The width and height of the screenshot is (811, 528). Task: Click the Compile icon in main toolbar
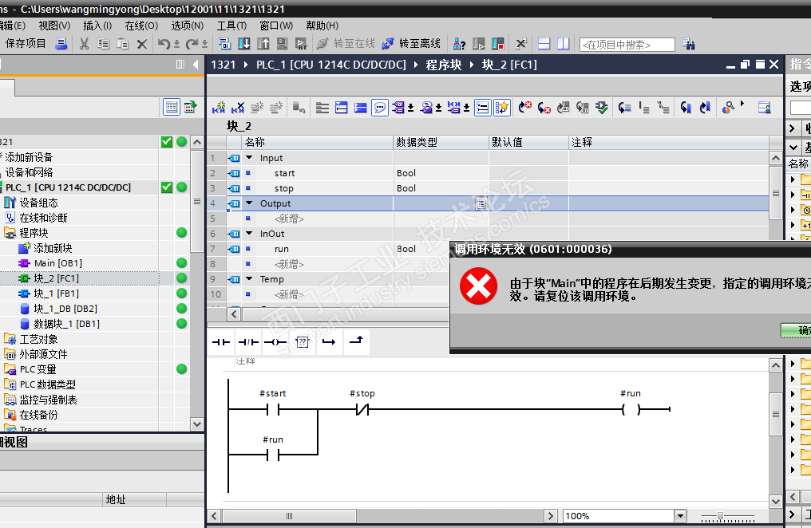(x=224, y=44)
